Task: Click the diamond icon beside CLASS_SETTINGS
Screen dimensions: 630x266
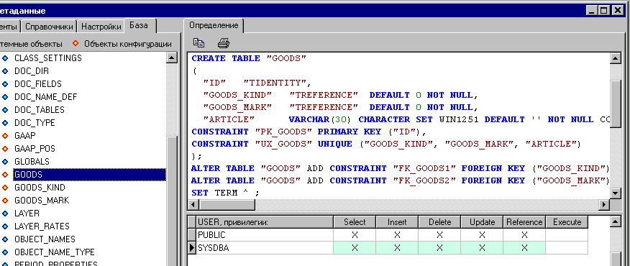Action: [5, 58]
